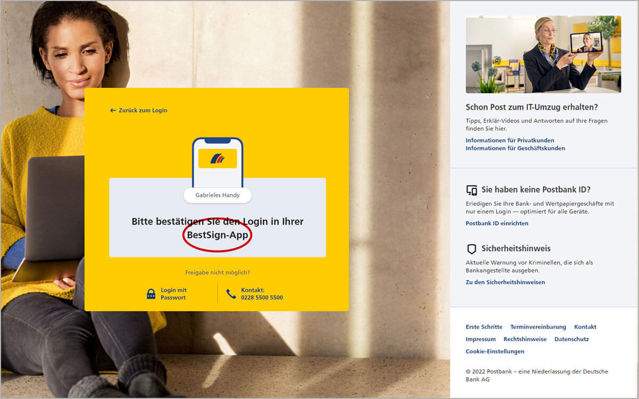Open the IT-Umzug video thumbnail

point(543,54)
